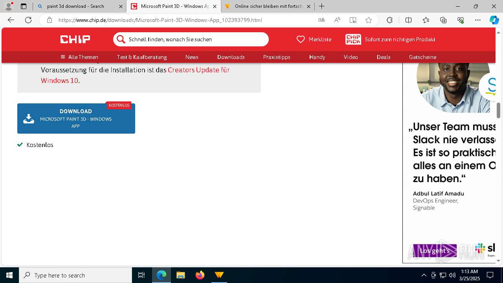Open Downloads section
The width and height of the screenshot is (503, 283).
pyautogui.click(x=231, y=57)
